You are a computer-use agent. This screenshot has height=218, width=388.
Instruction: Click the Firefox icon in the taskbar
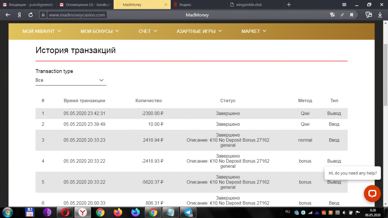pos(118,212)
